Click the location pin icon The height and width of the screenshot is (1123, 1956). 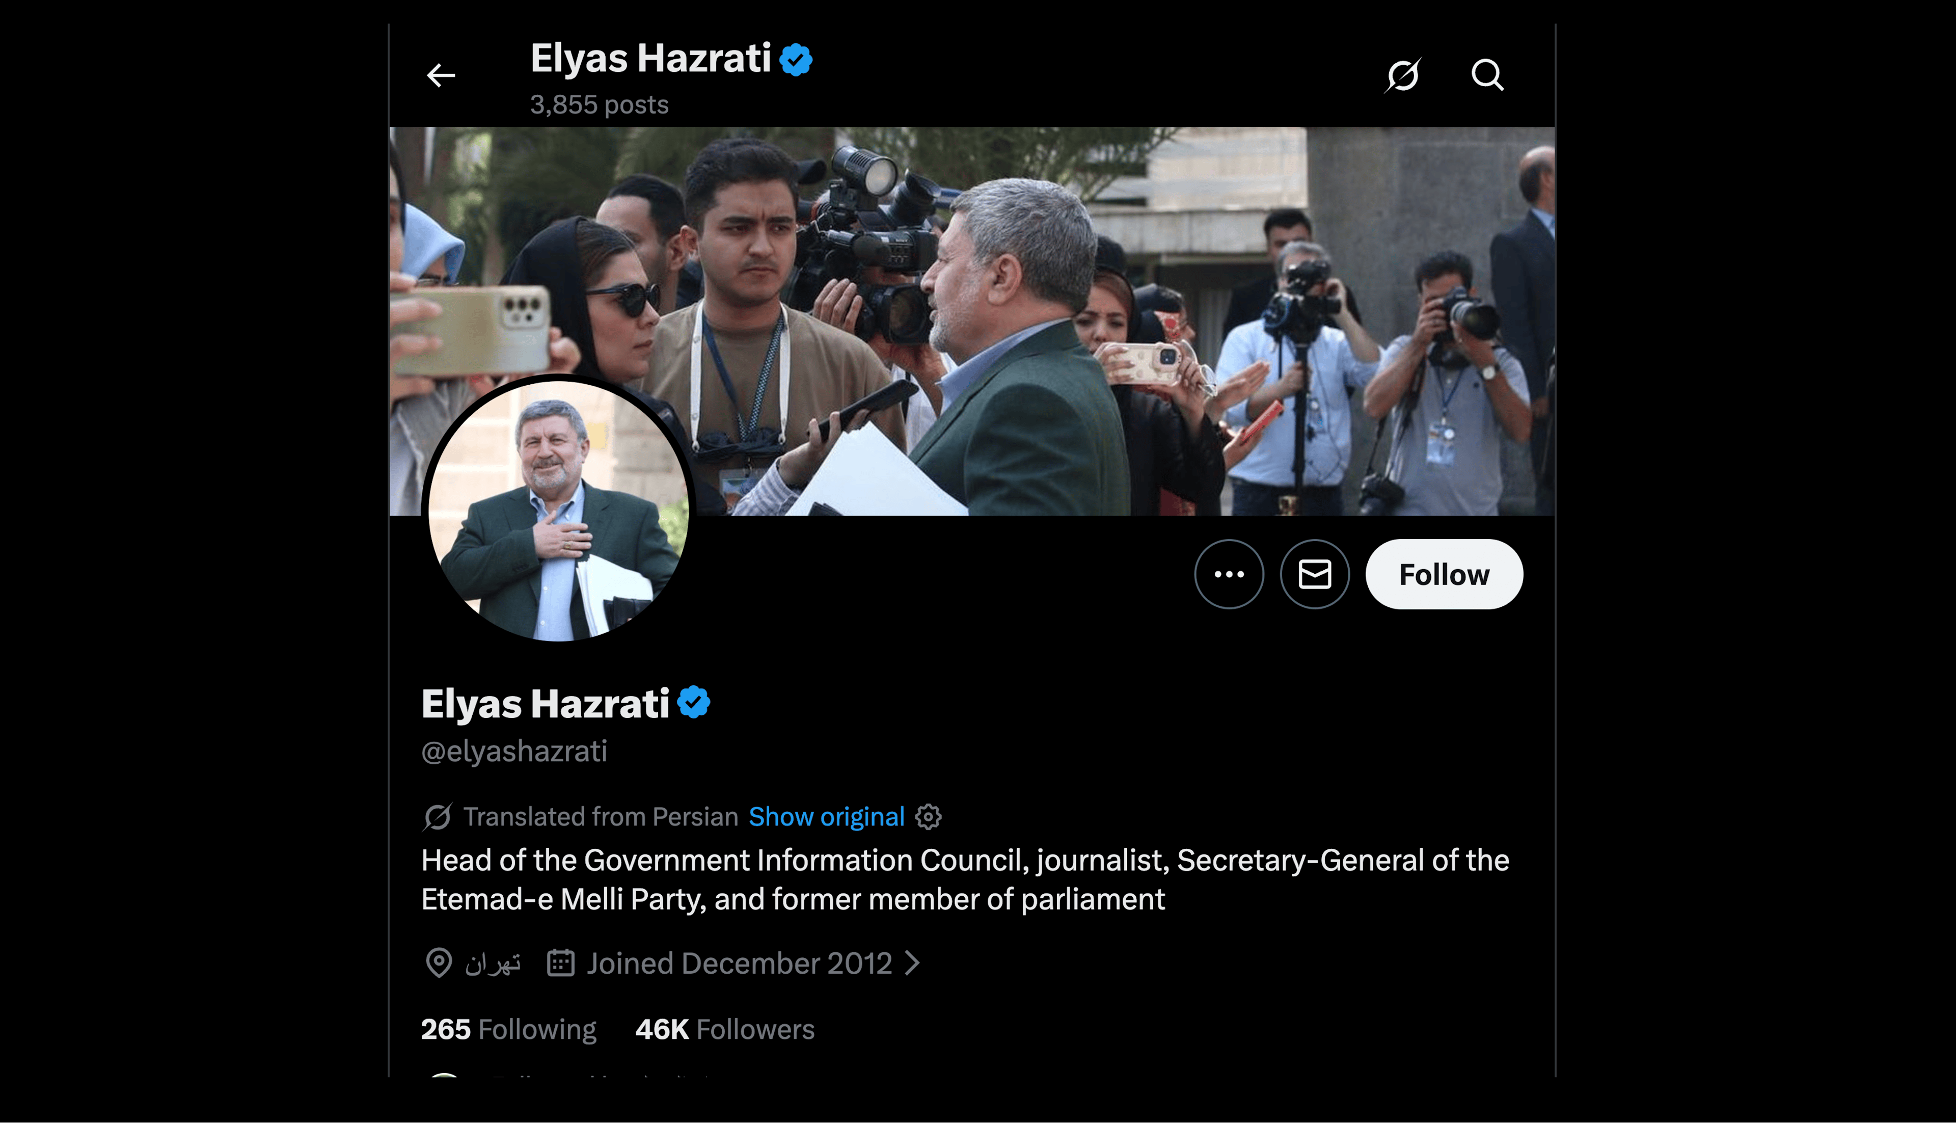pyautogui.click(x=439, y=964)
